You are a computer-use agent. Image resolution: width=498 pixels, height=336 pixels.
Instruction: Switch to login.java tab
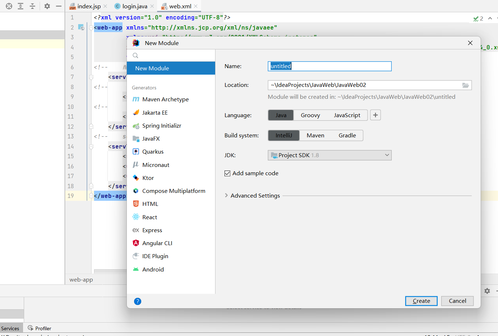coord(135,6)
